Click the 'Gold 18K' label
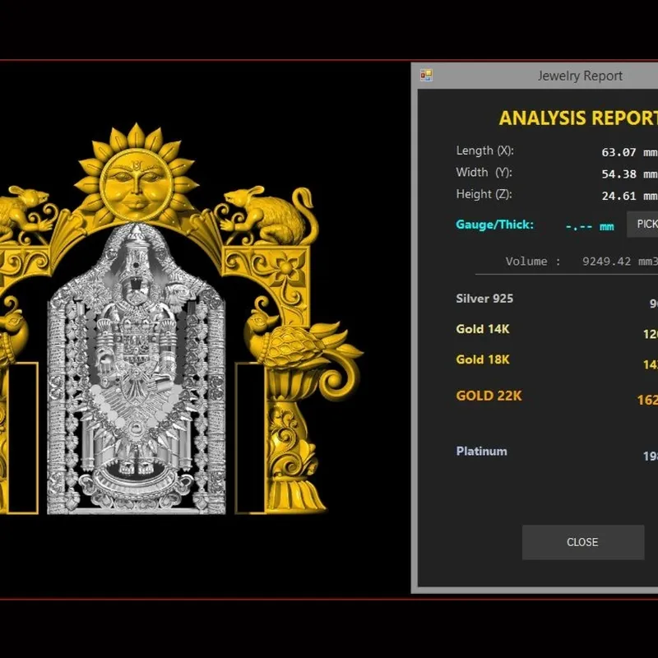 pyautogui.click(x=483, y=359)
